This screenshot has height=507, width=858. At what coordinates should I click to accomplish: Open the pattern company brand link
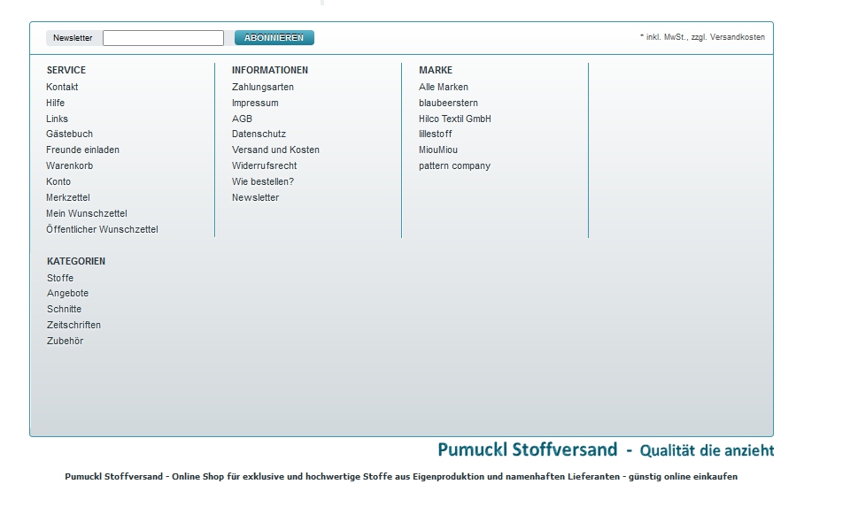(x=454, y=166)
